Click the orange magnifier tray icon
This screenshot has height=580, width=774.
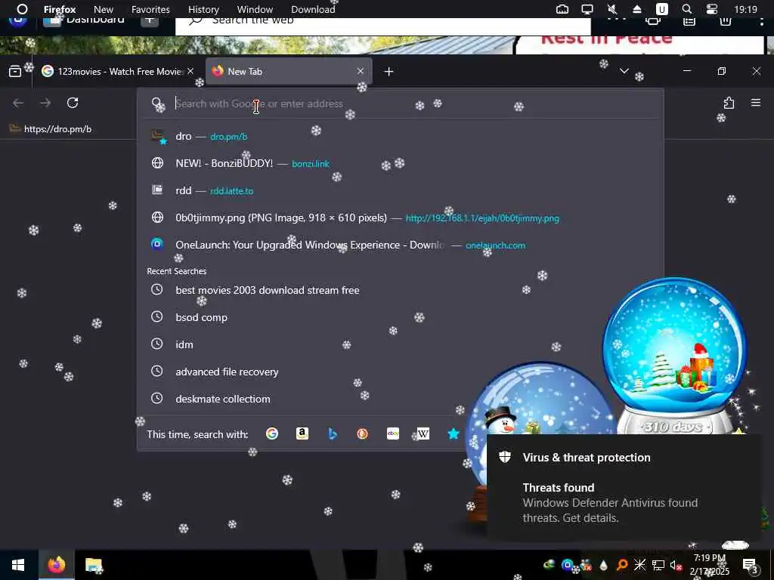[x=622, y=565]
